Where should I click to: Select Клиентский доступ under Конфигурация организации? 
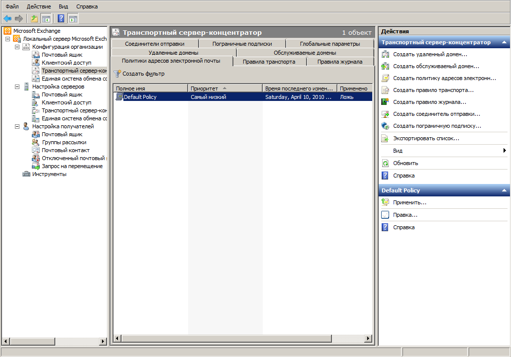(67, 63)
